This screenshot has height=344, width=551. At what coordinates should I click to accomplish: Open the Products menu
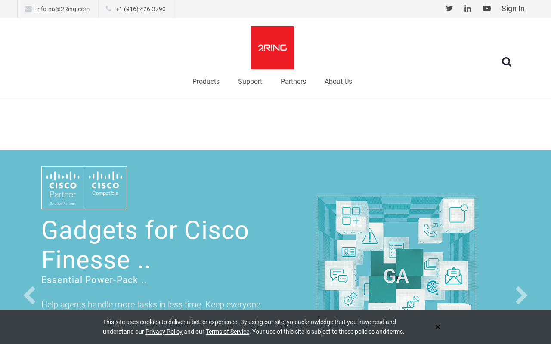pyautogui.click(x=206, y=82)
